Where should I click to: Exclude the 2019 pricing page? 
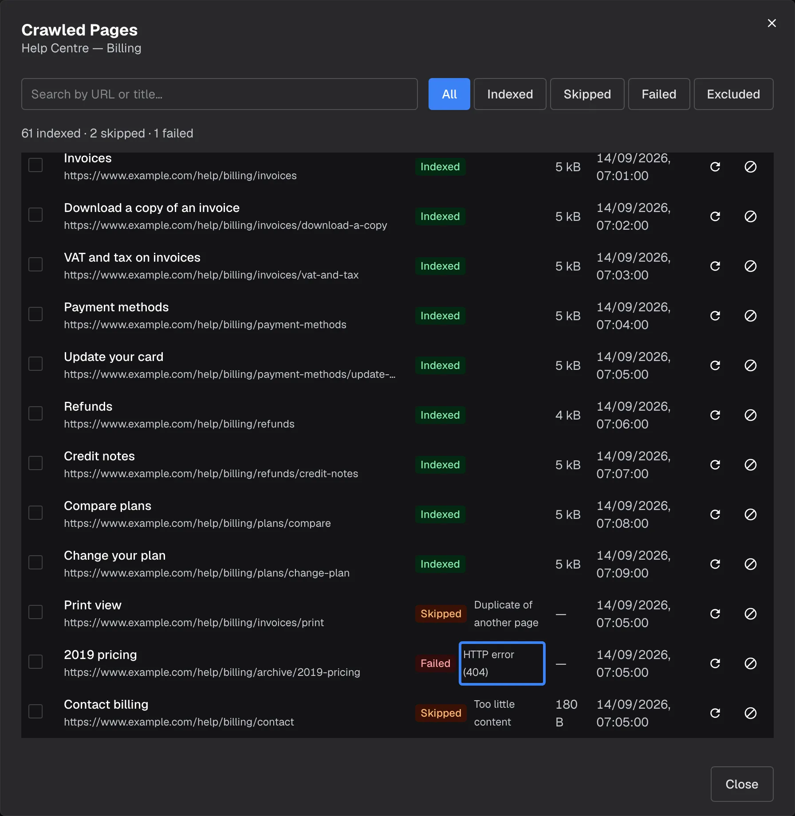click(x=750, y=663)
